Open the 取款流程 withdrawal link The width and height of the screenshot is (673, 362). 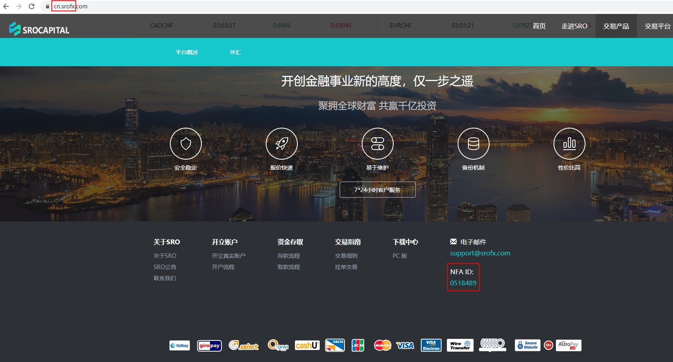[x=289, y=267]
